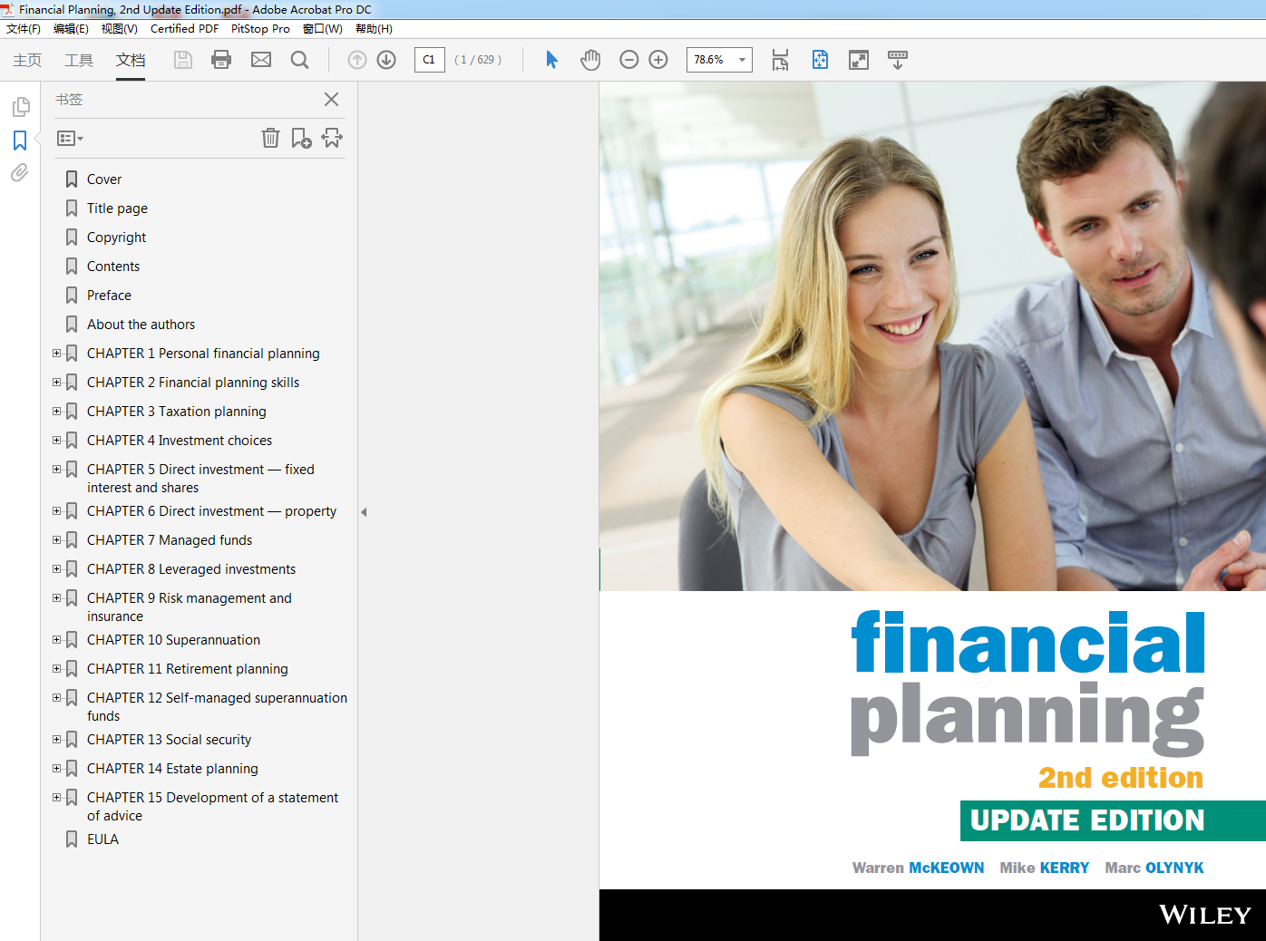Select the arrow selection tool
The image size is (1266, 941).
(x=551, y=60)
